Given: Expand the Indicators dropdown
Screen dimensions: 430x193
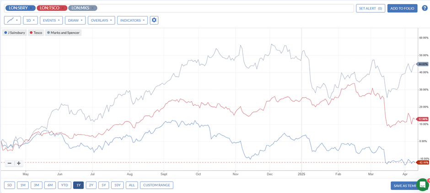Looking at the screenshot, I should click(x=132, y=20).
